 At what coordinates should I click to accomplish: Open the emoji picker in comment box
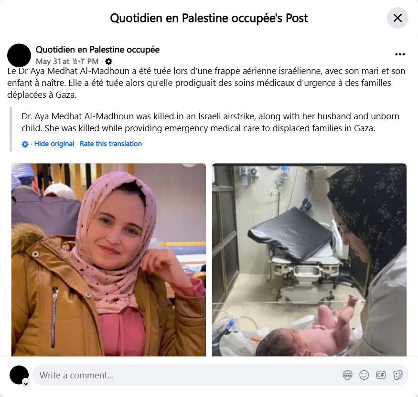click(364, 375)
